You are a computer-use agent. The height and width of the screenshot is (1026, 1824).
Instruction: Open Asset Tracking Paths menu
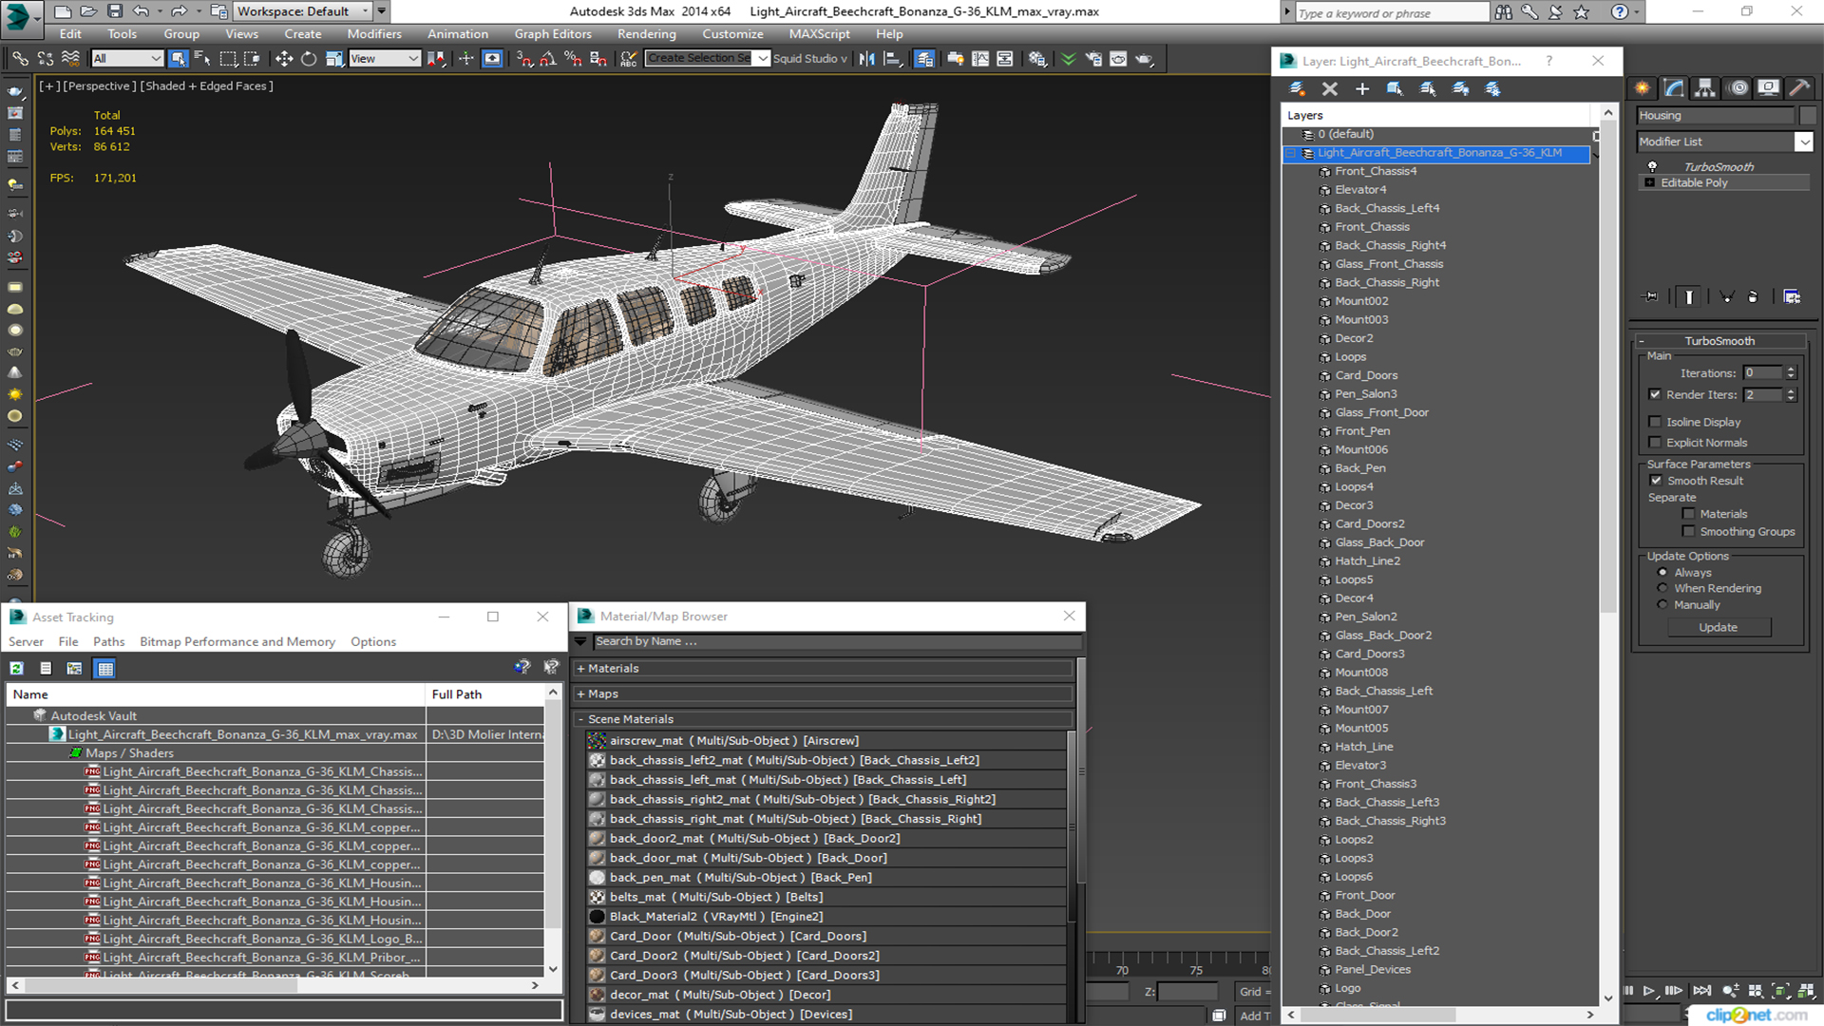coord(109,642)
